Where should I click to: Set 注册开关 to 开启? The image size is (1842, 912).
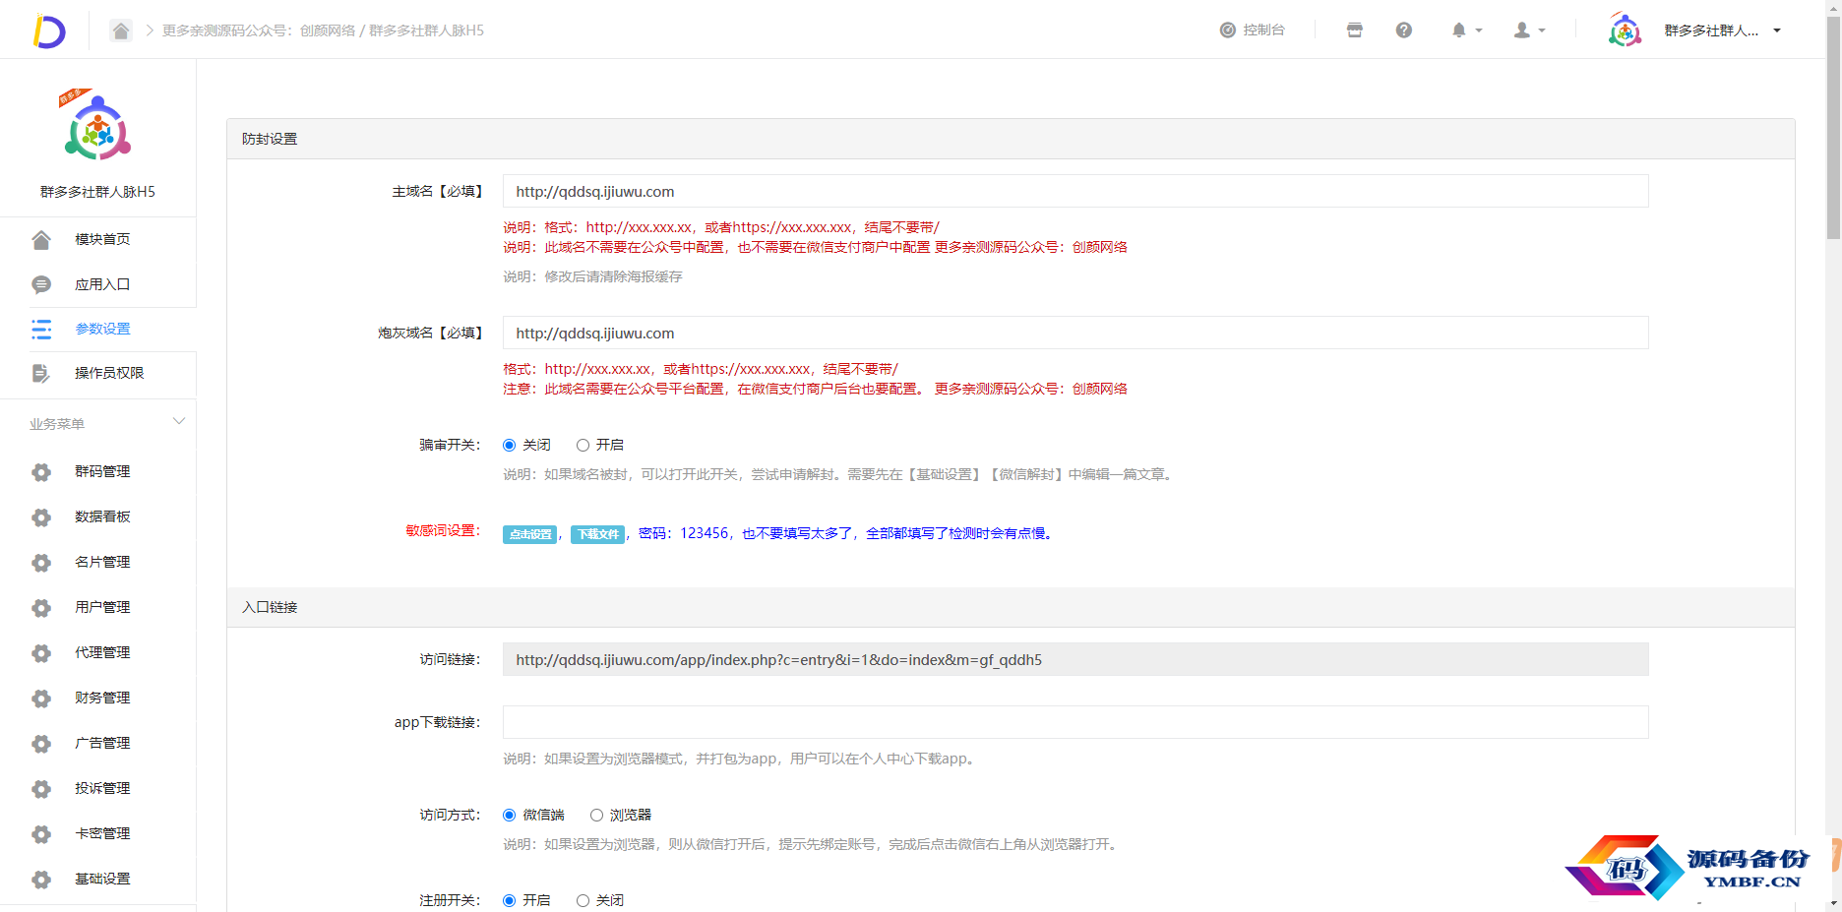509,901
